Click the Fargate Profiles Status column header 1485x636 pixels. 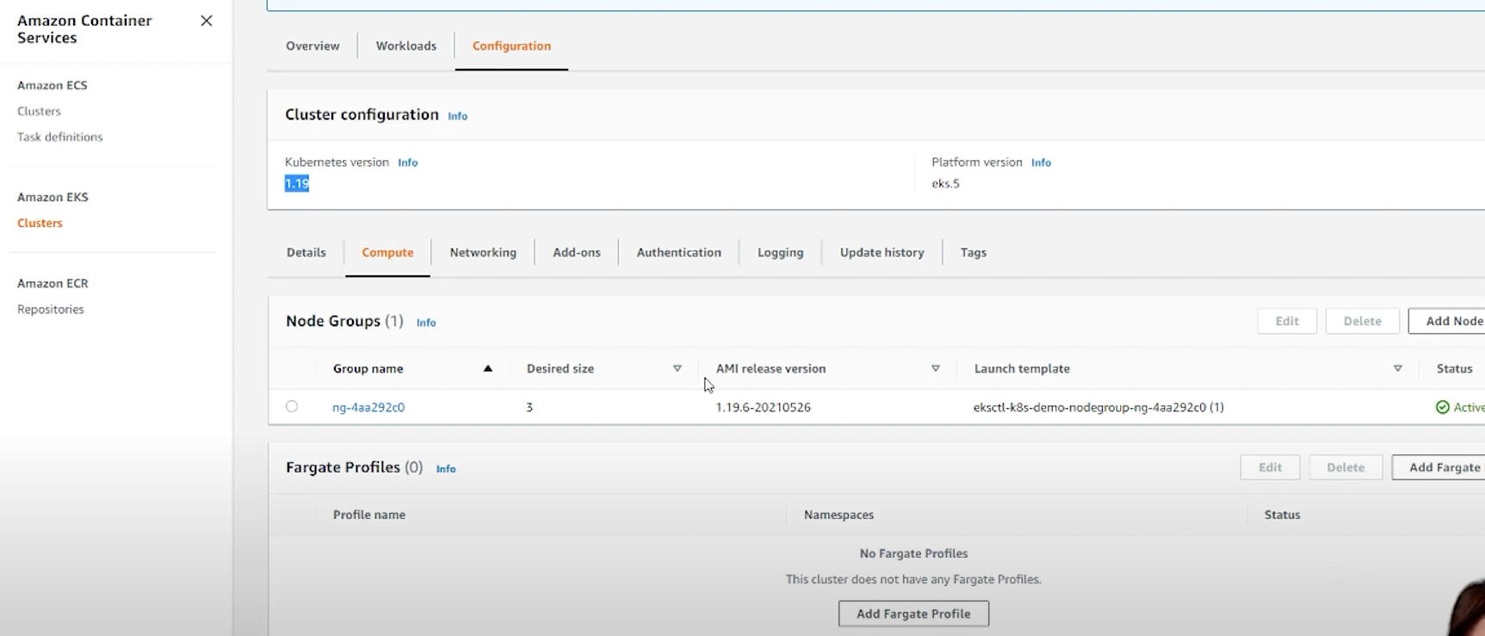[x=1282, y=515]
